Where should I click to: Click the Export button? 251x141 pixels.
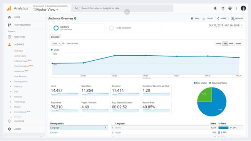coord(208,18)
